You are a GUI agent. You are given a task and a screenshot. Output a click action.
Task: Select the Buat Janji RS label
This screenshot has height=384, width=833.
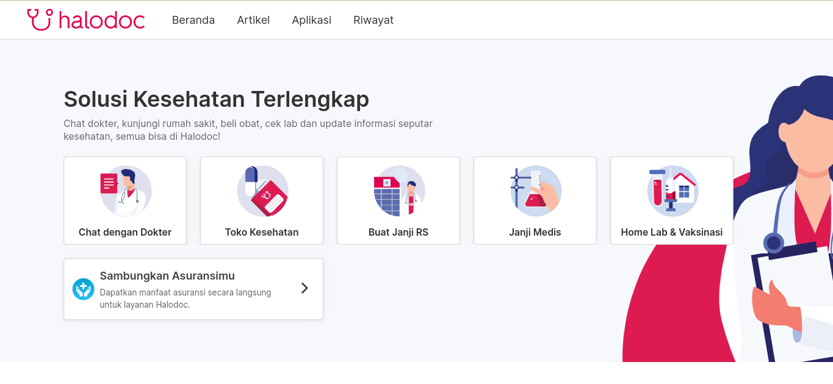click(398, 232)
